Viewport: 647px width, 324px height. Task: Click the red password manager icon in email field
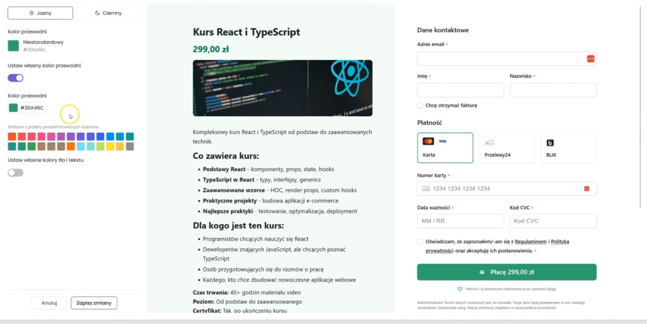coord(590,59)
